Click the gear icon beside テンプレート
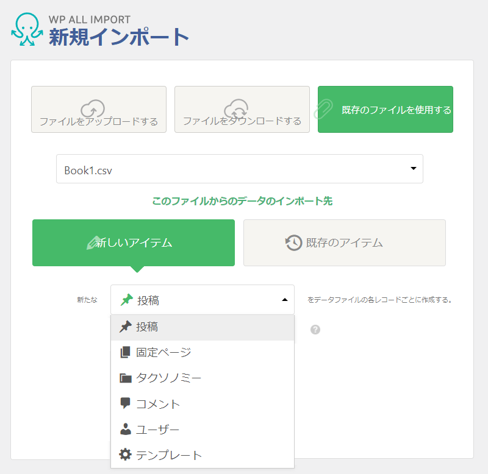The width and height of the screenshot is (488, 474). click(x=126, y=455)
